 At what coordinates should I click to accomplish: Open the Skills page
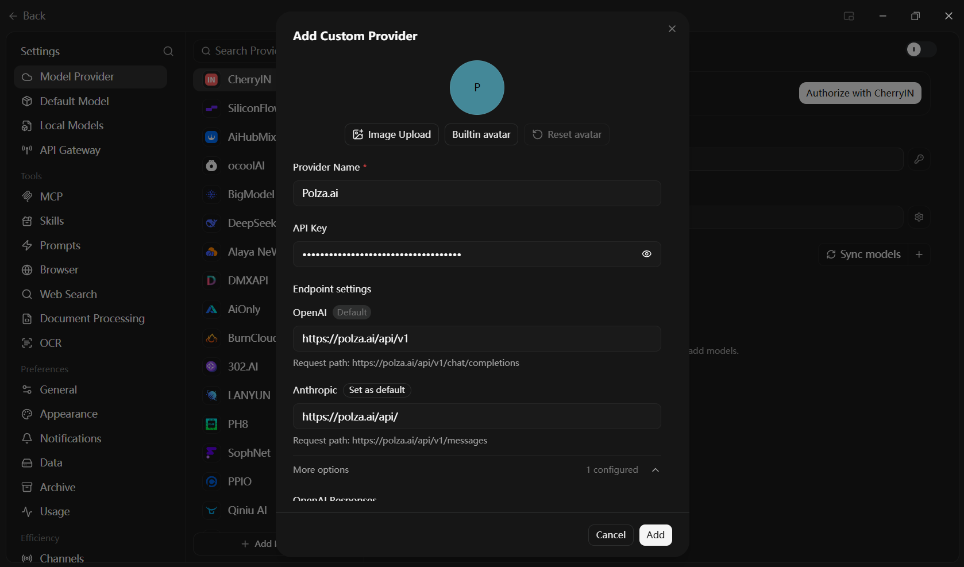90,221
